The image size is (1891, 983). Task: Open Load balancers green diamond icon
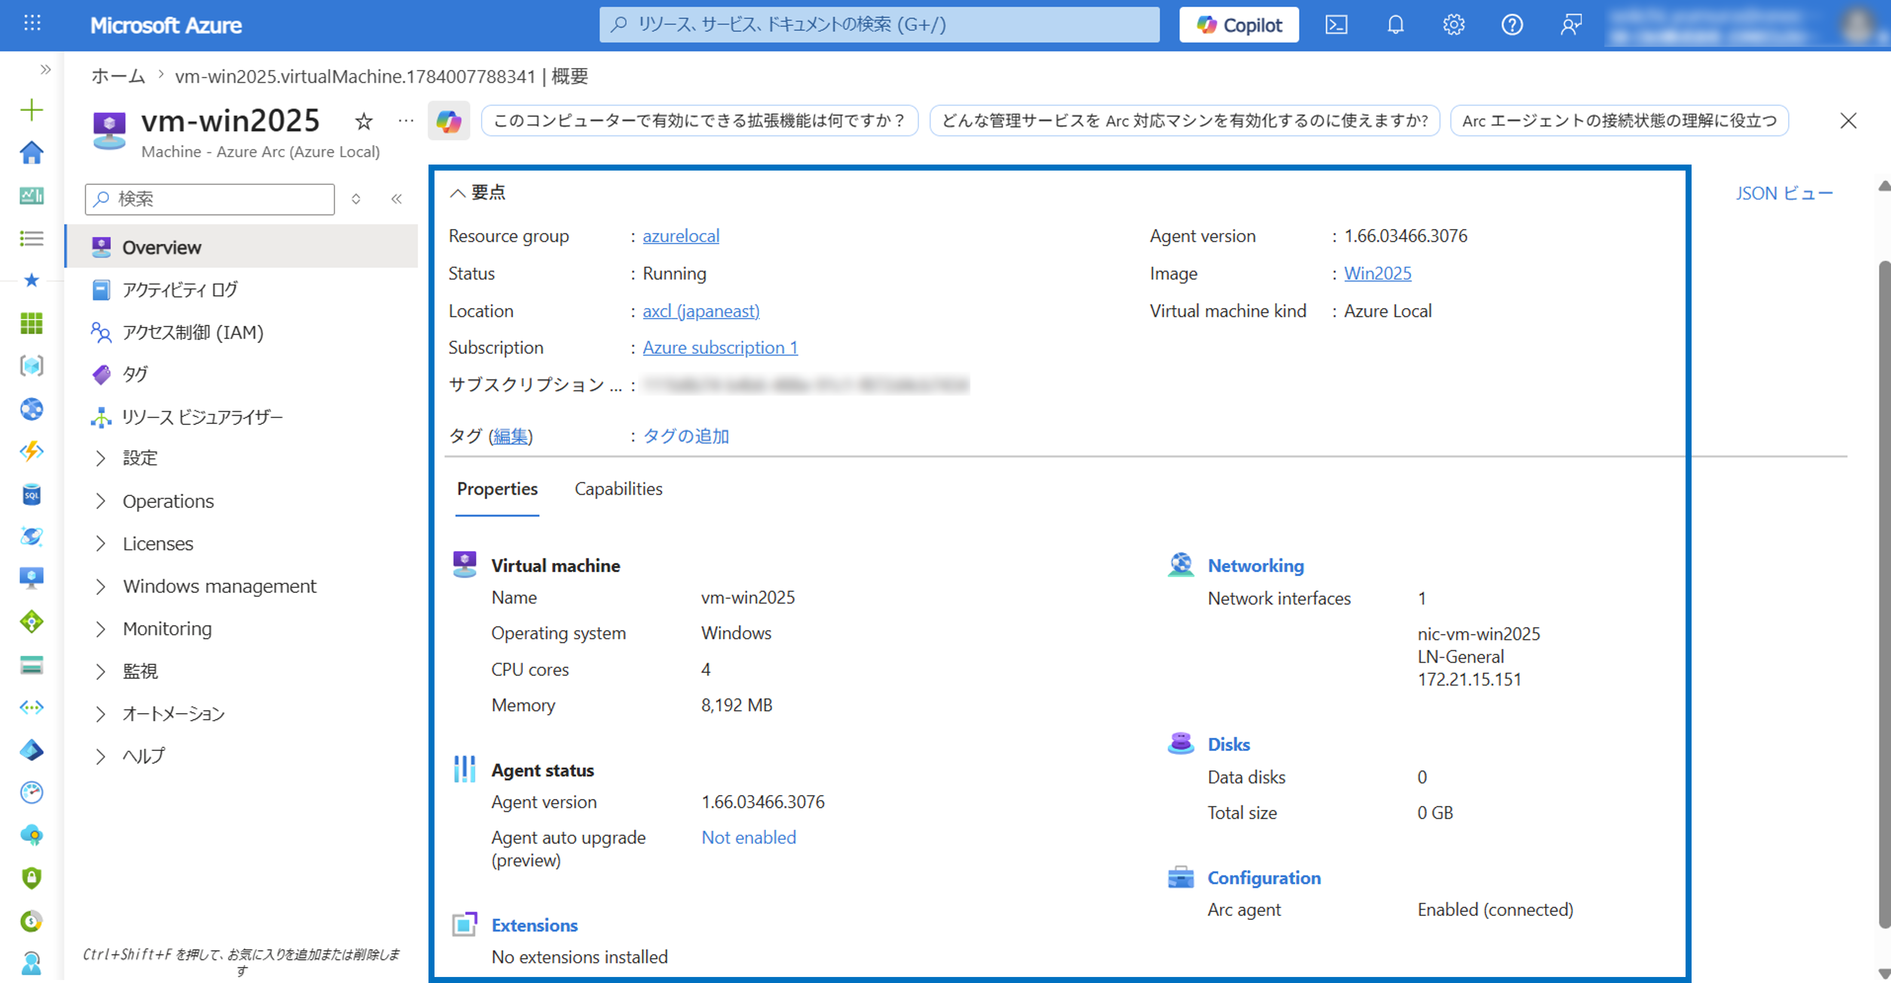pyautogui.click(x=31, y=622)
